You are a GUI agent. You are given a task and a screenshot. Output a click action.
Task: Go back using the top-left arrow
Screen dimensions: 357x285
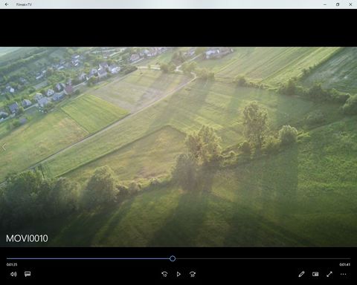click(7, 4)
